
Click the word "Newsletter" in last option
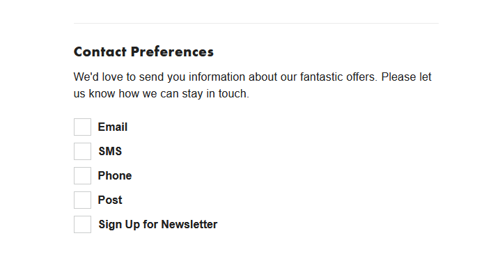(189, 224)
